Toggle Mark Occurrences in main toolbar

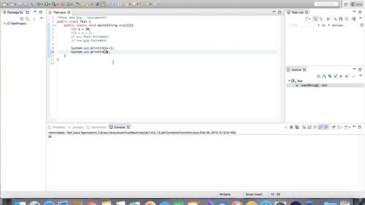tap(103, 4)
